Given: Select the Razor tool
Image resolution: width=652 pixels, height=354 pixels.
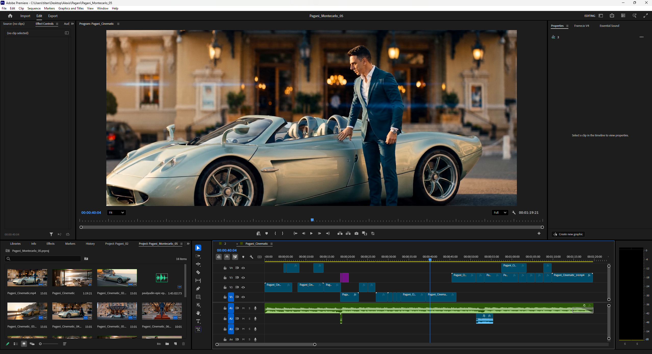Looking at the screenshot, I should (x=198, y=272).
